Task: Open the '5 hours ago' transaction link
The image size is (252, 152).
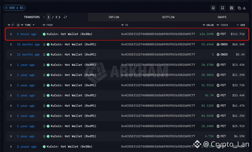Action: 27,34
